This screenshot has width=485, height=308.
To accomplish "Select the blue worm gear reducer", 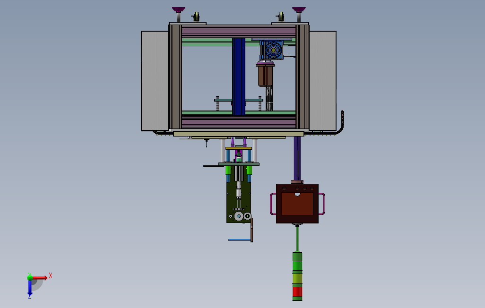I will 272,50.
